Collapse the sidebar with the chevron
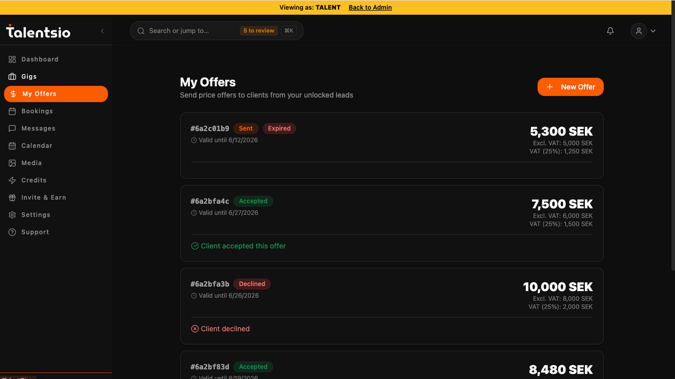675x379 pixels. [x=102, y=31]
